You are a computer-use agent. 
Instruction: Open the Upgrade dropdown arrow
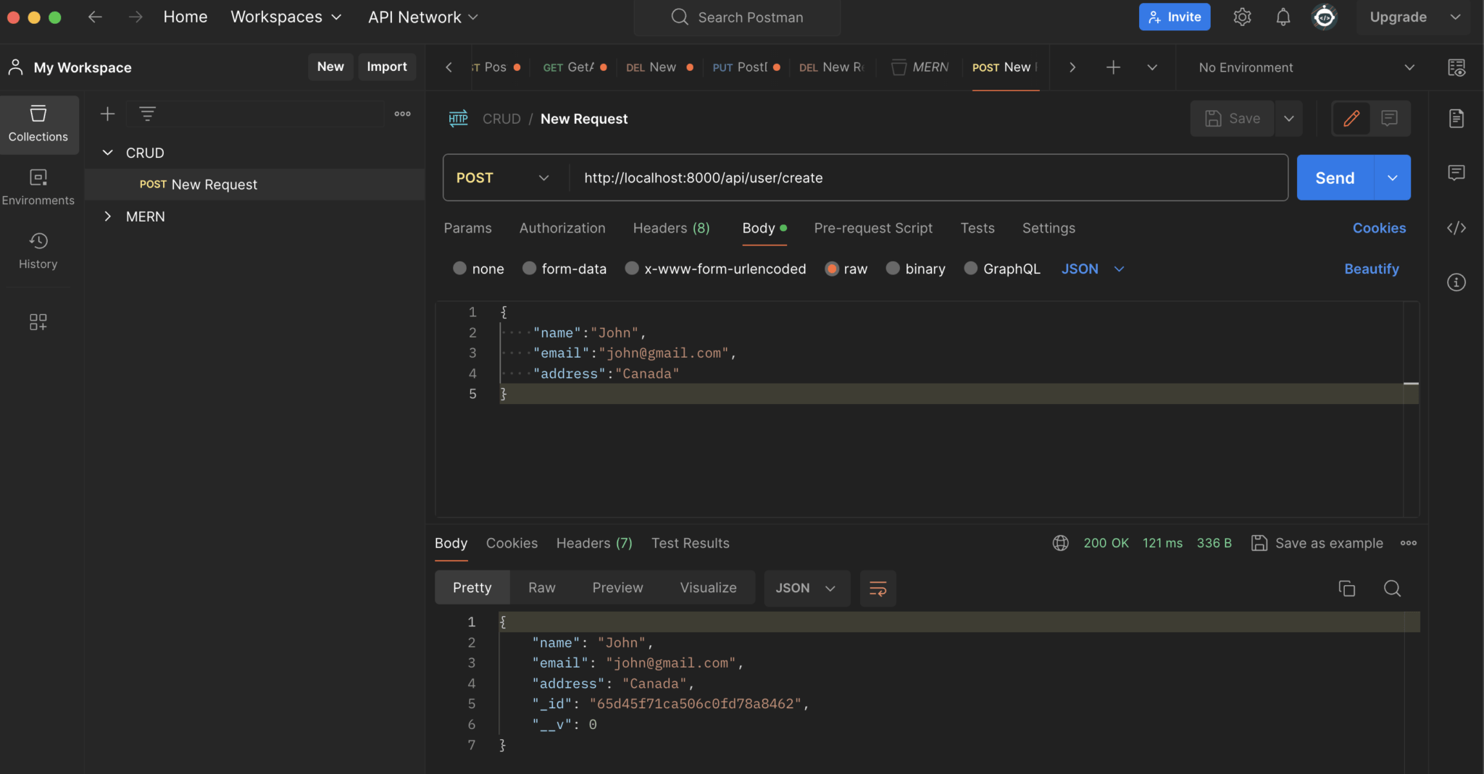[x=1455, y=17]
